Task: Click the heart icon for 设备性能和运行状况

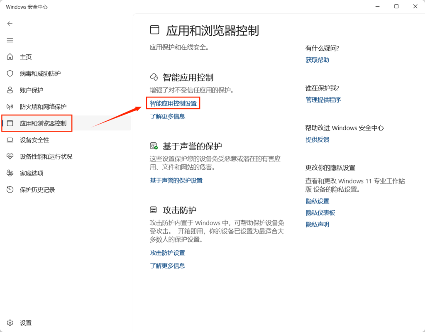Action: coord(10,156)
